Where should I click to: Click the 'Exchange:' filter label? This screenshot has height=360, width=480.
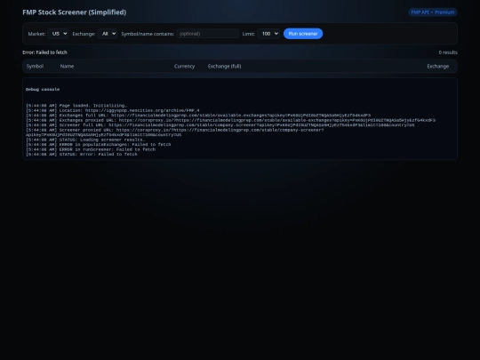point(84,34)
